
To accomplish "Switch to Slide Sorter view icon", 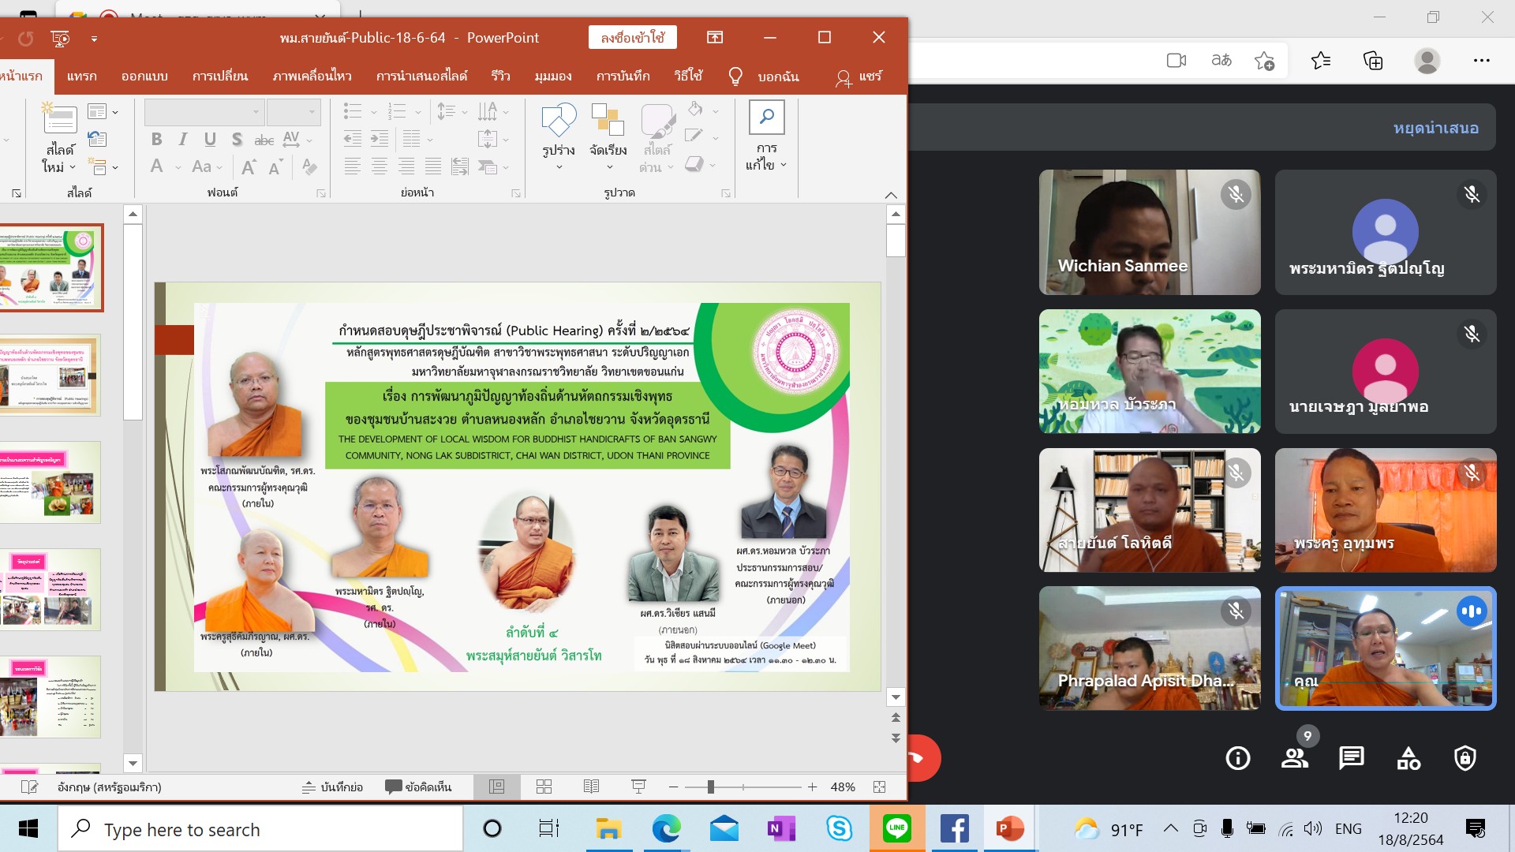I will (x=544, y=787).
